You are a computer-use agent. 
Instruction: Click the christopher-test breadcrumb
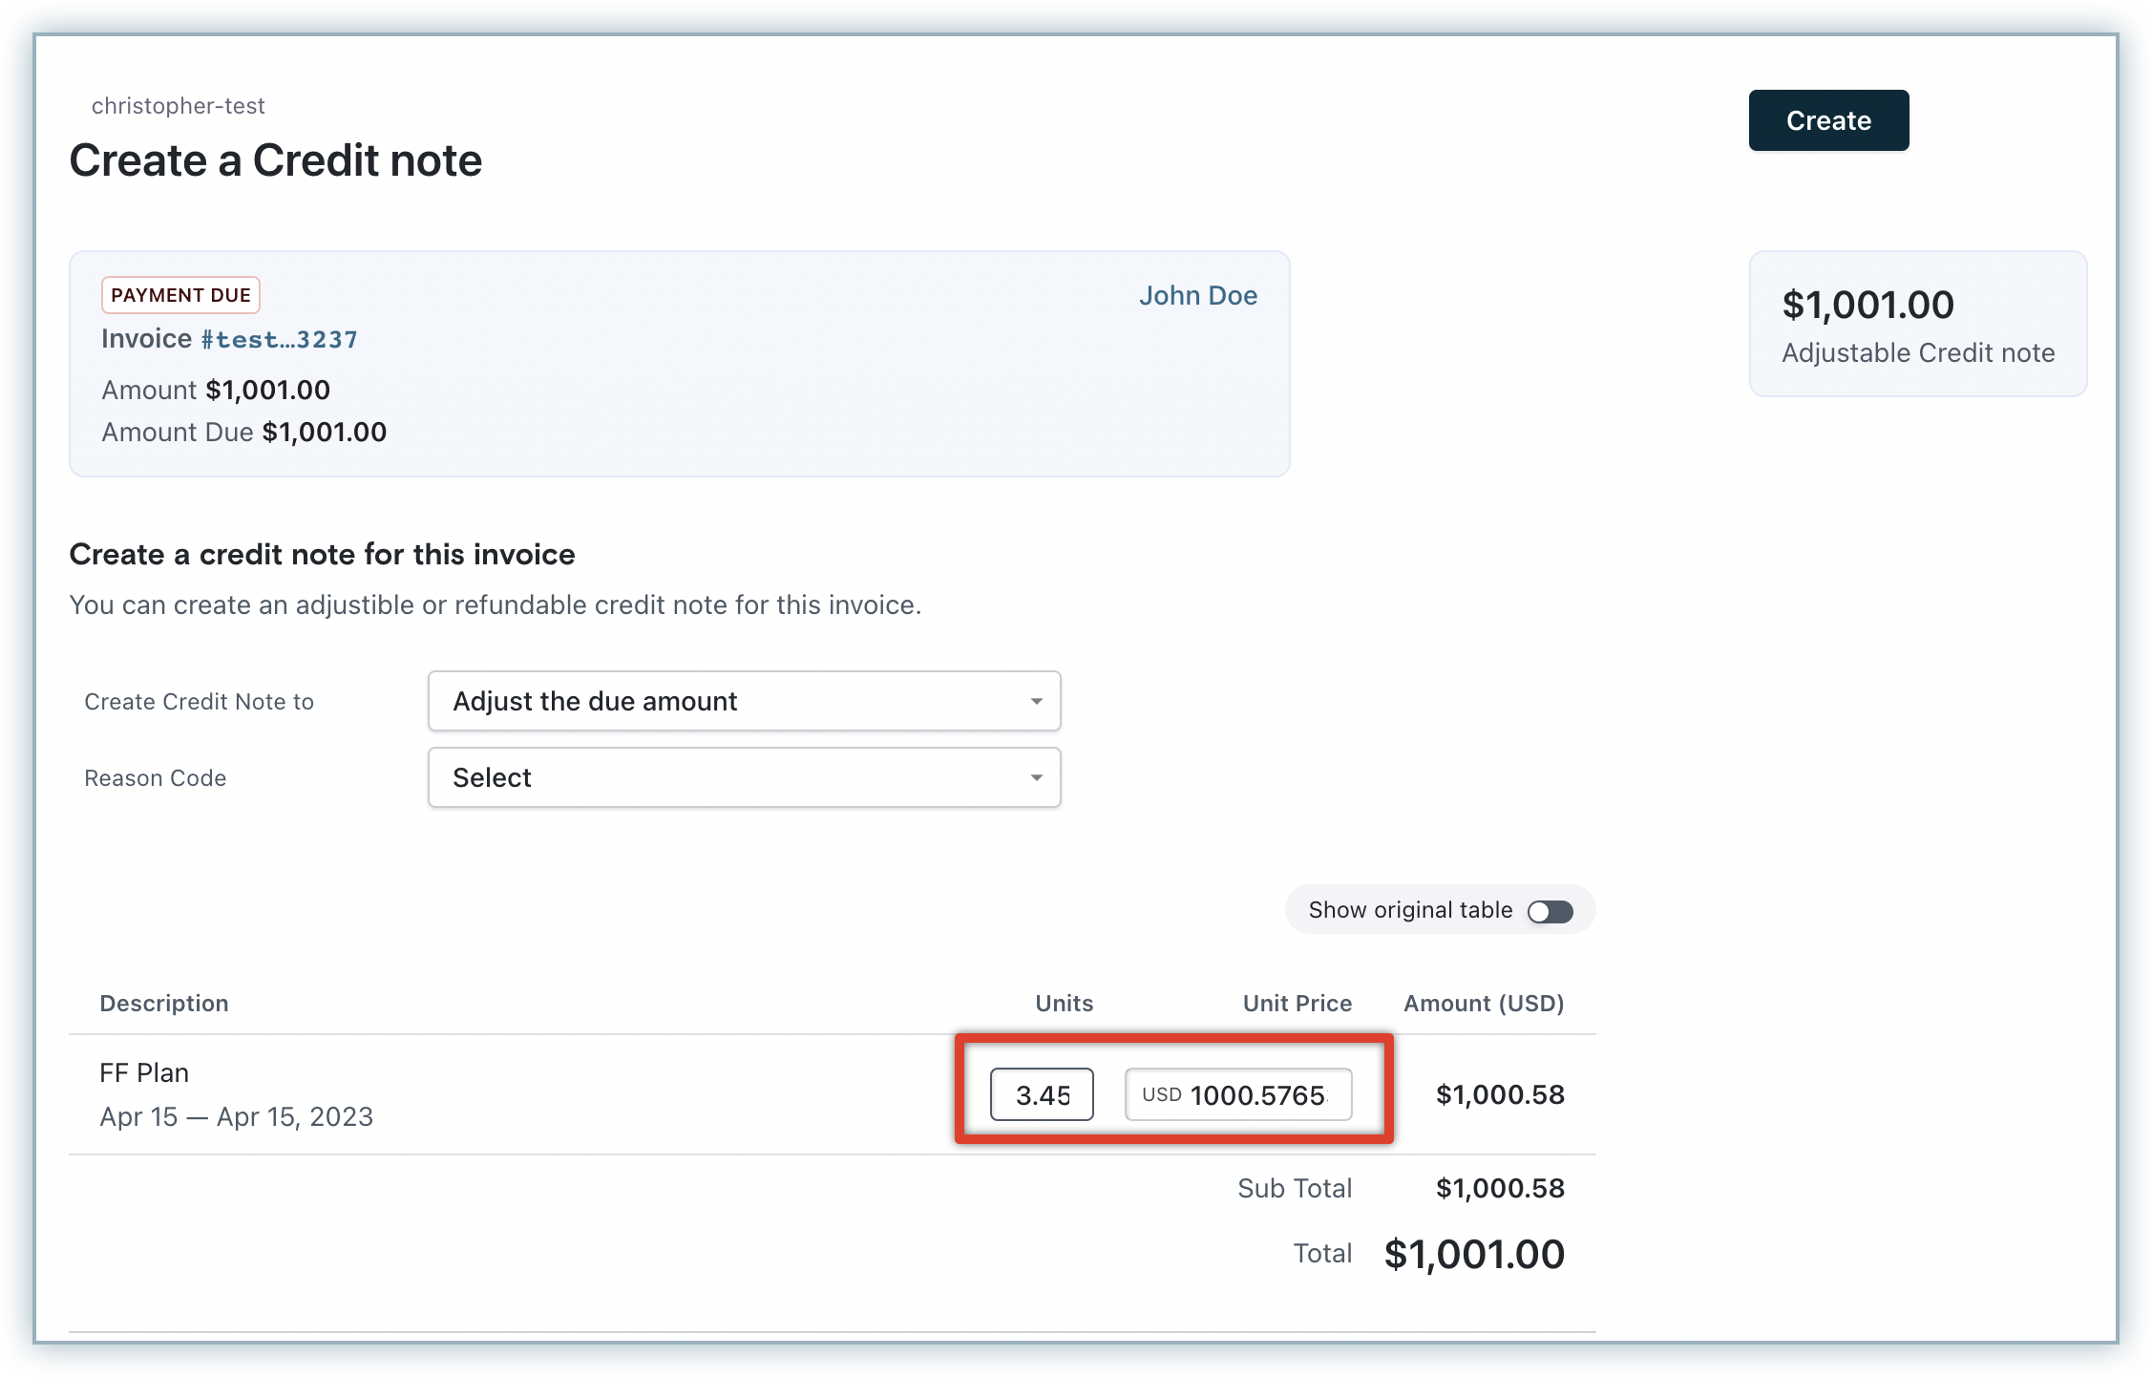click(178, 106)
